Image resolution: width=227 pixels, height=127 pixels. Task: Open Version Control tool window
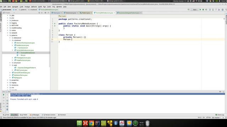49,115
